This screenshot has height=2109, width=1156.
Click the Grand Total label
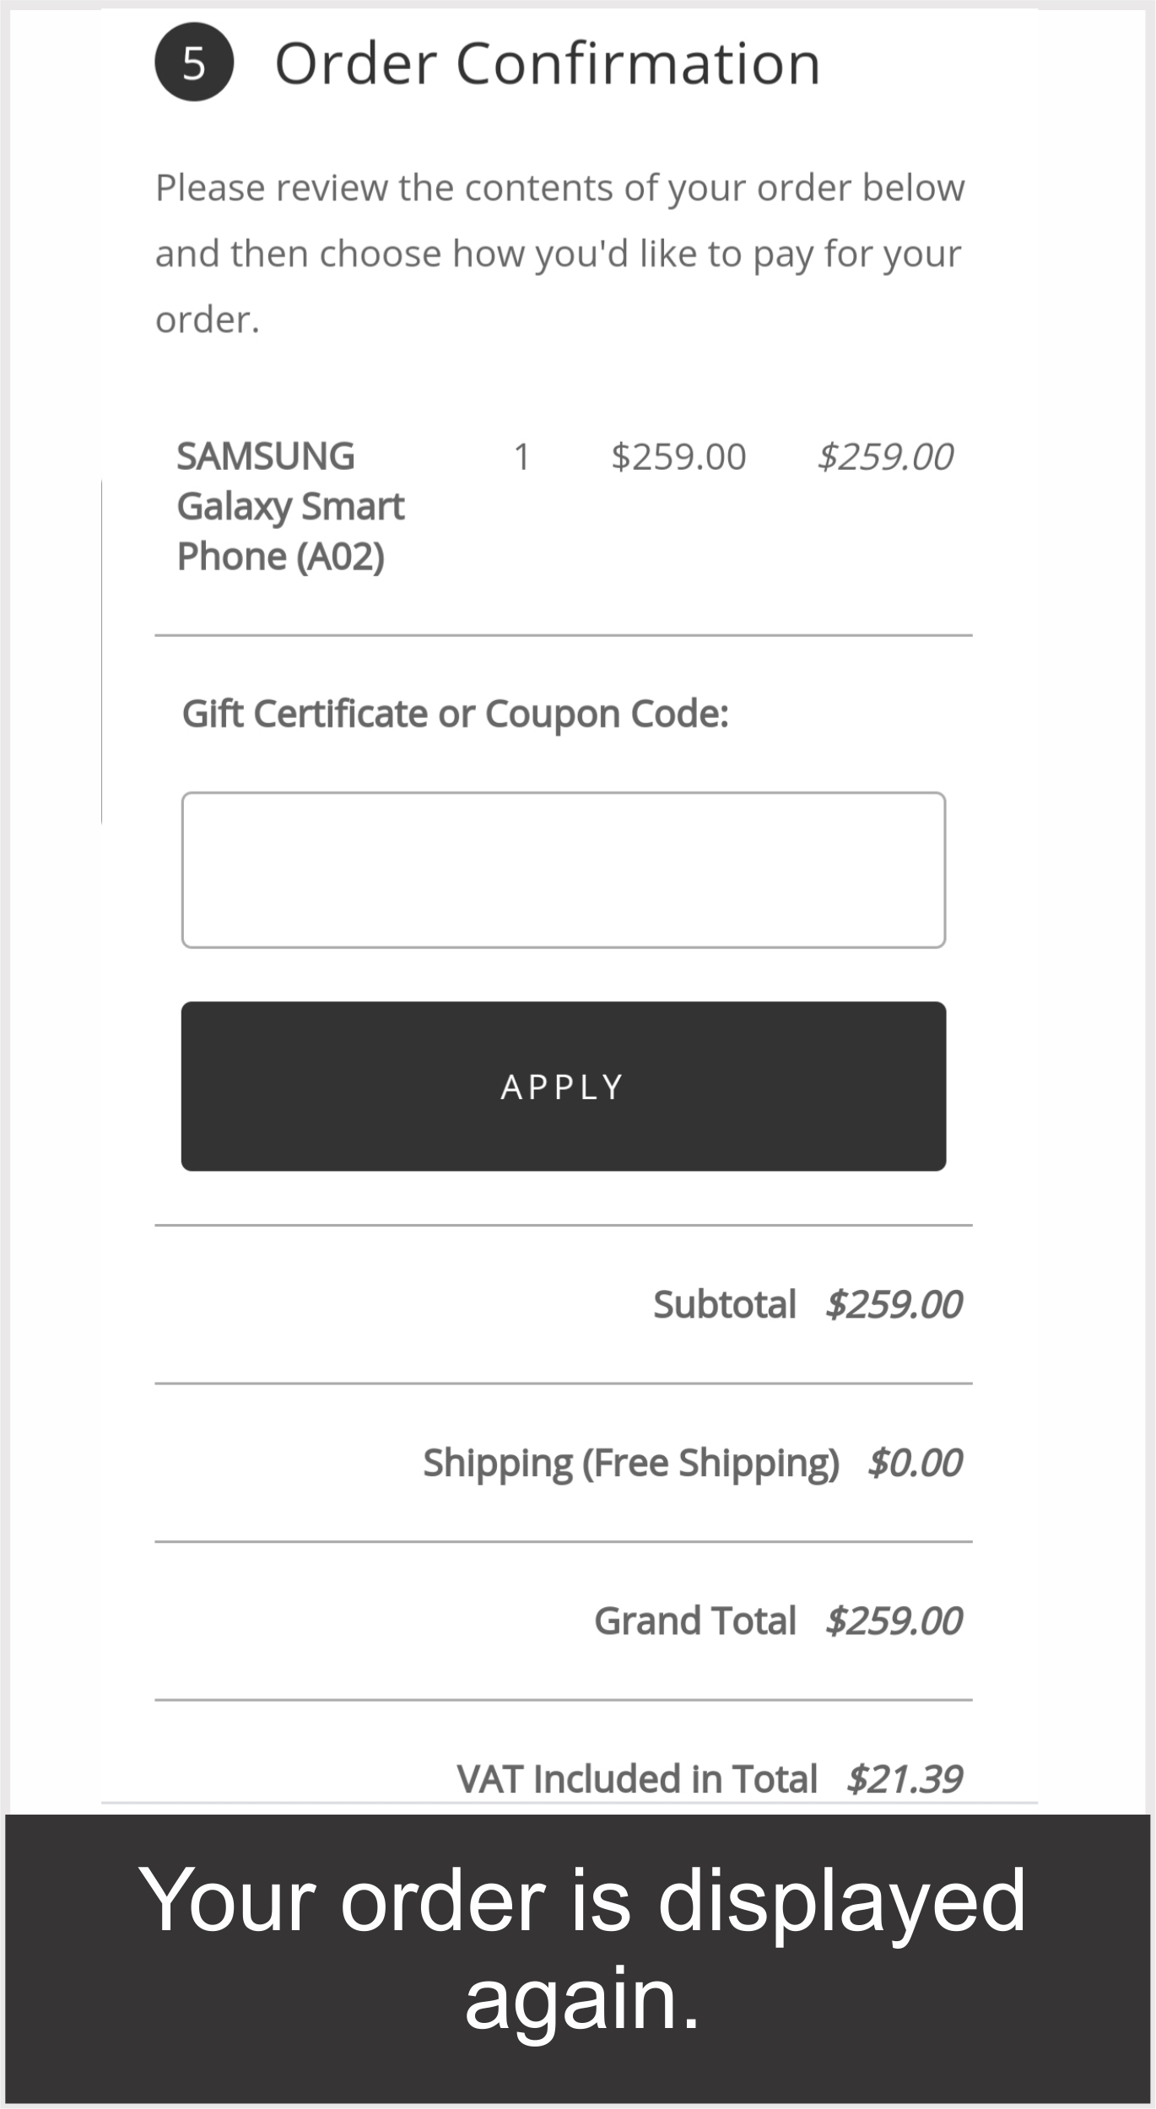pyautogui.click(x=694, y=1621)
